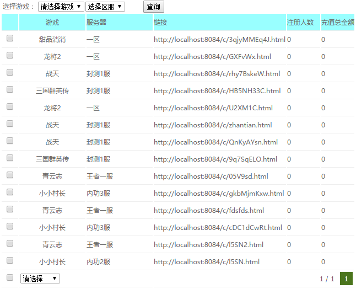This screenshot has height=289, width=356.
Task: Click 青云志 in the 05V9sd row
Action: point(52,176)
